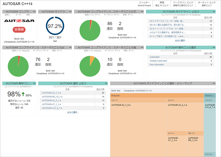Click orange slice of Advisory pie chart
Viewport: 221px width, 157px height.
pyautogui.click(x=92, y=60)
